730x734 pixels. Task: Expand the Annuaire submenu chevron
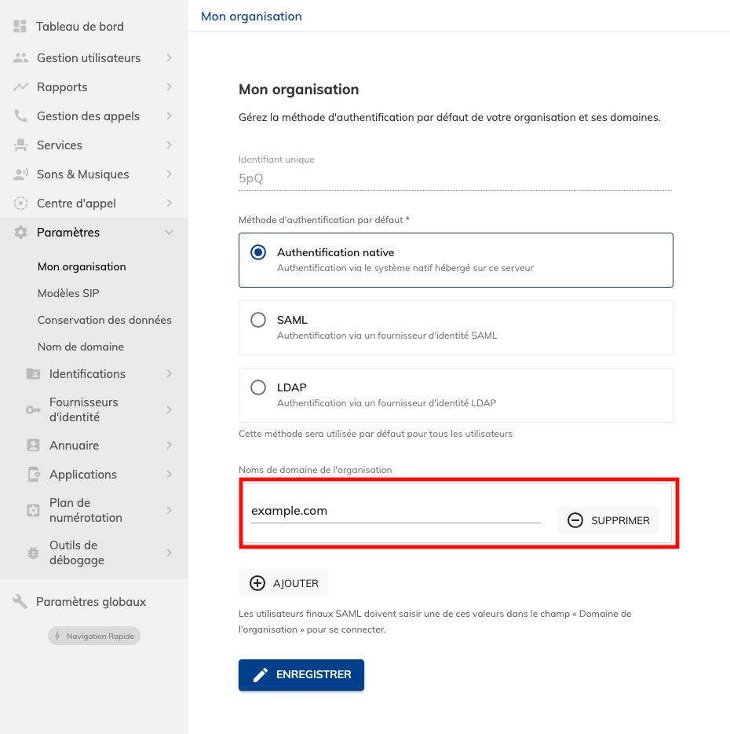click(169, 445)
